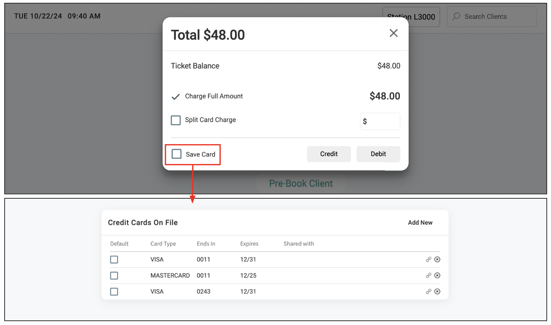Set VISA 0011 as default card
The width and height of the screenshot is (551, 325).
(x=114, y=259)
